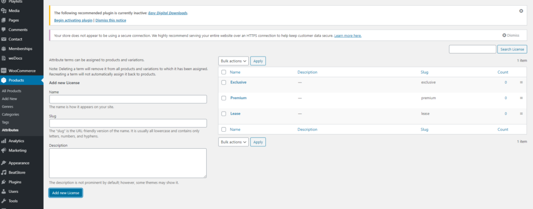533x209 pixels.
Task: Click the Add new License button
Action: point(66,193)
